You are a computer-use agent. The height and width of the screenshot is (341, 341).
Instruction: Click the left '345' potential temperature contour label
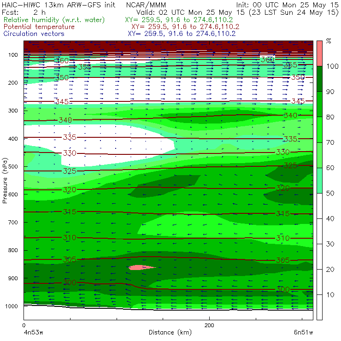tap(62, 101)
